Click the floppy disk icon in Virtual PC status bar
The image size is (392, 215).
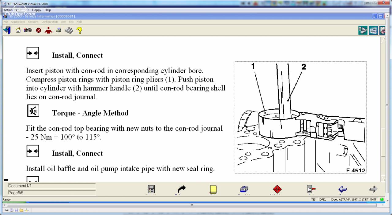[17, 210]
